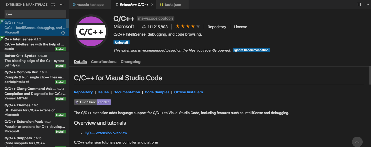The image size is (371, 147).
Task: Select C/C++ Themes list entry
Action: tap(34, 110)
